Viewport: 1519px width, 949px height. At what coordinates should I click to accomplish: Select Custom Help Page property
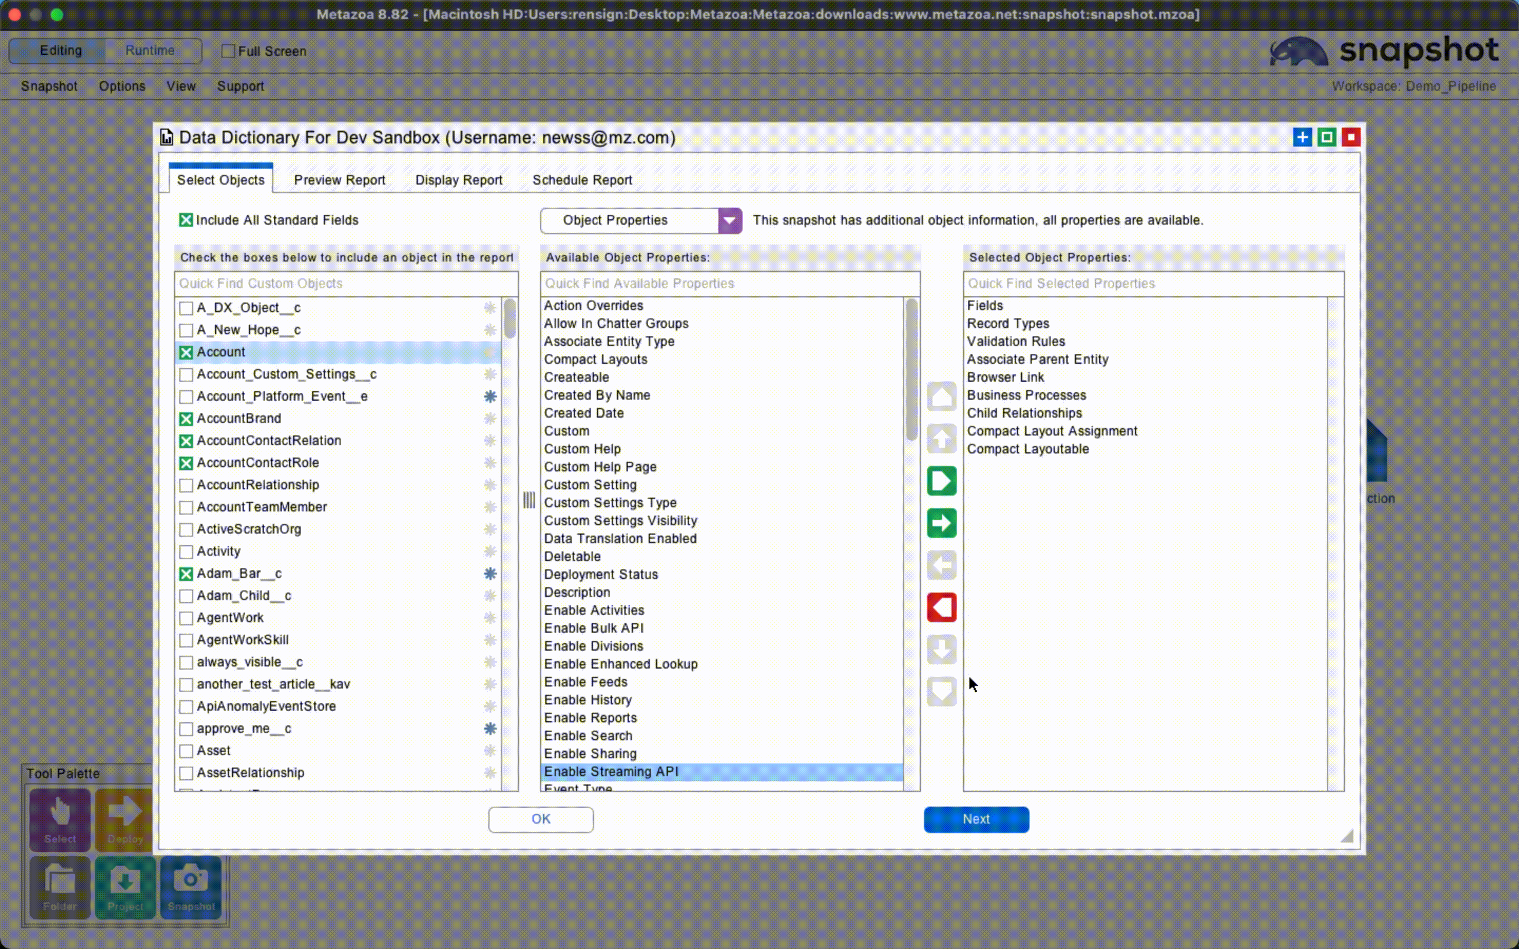click(x=722, y=467)
